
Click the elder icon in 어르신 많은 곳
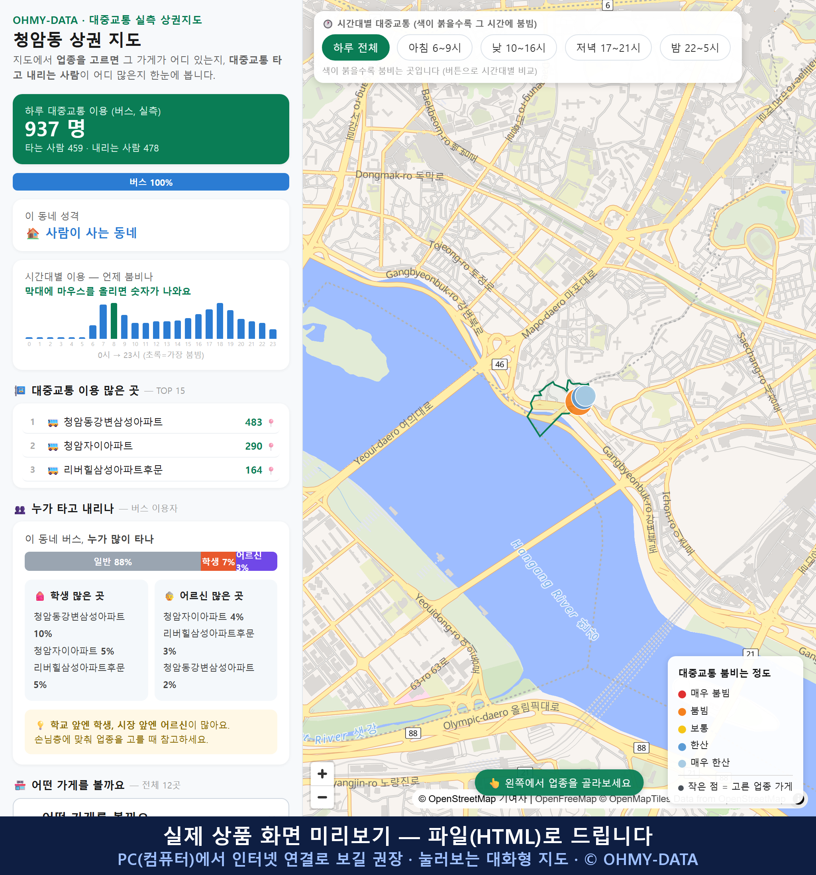[169, 596]
